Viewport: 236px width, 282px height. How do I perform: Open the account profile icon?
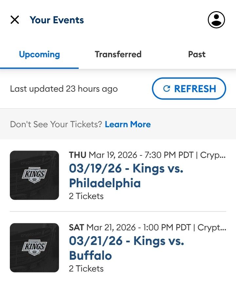[216, 20]
